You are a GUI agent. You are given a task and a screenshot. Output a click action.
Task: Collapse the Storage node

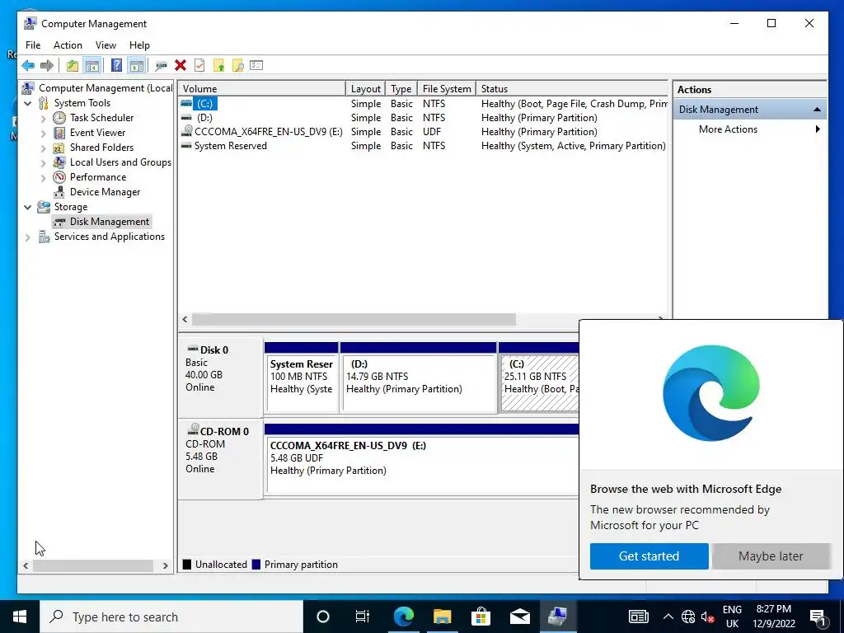28,207
